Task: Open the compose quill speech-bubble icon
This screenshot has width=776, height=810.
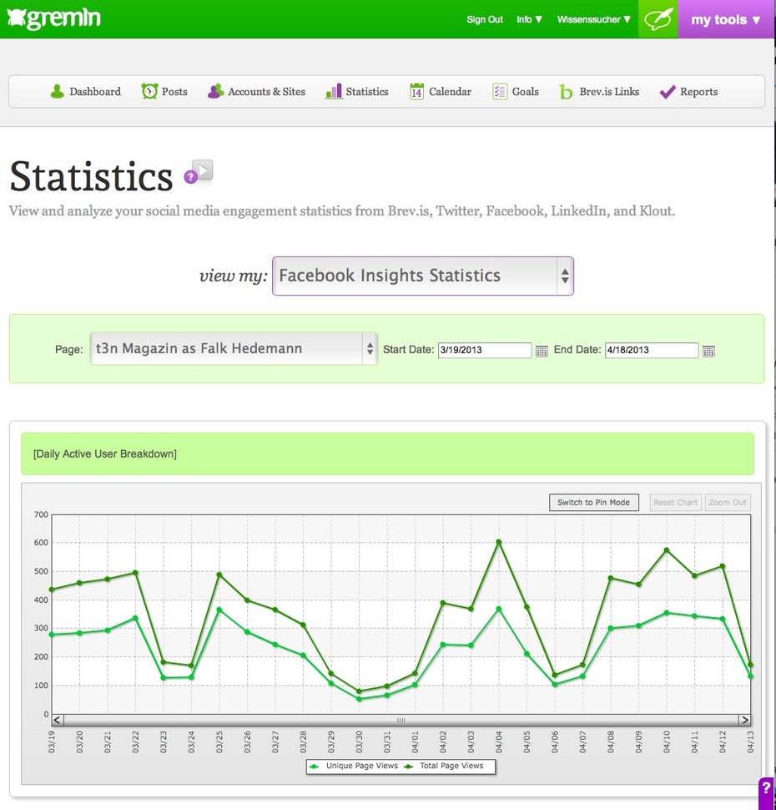Action: click(x=658, y=19)
